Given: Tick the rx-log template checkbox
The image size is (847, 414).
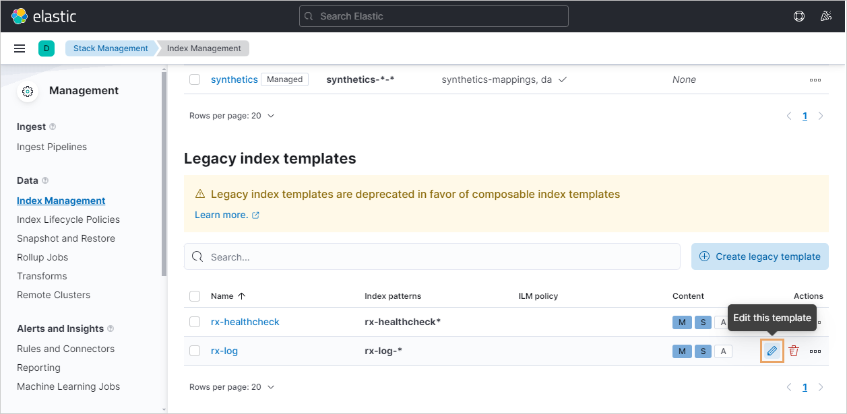Looking at the screenshot, I should coord(195,351).
